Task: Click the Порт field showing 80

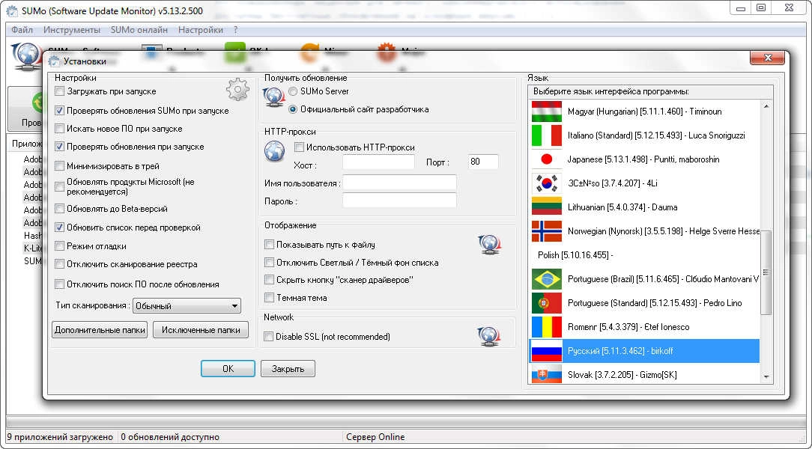Action: pos(483,162)
